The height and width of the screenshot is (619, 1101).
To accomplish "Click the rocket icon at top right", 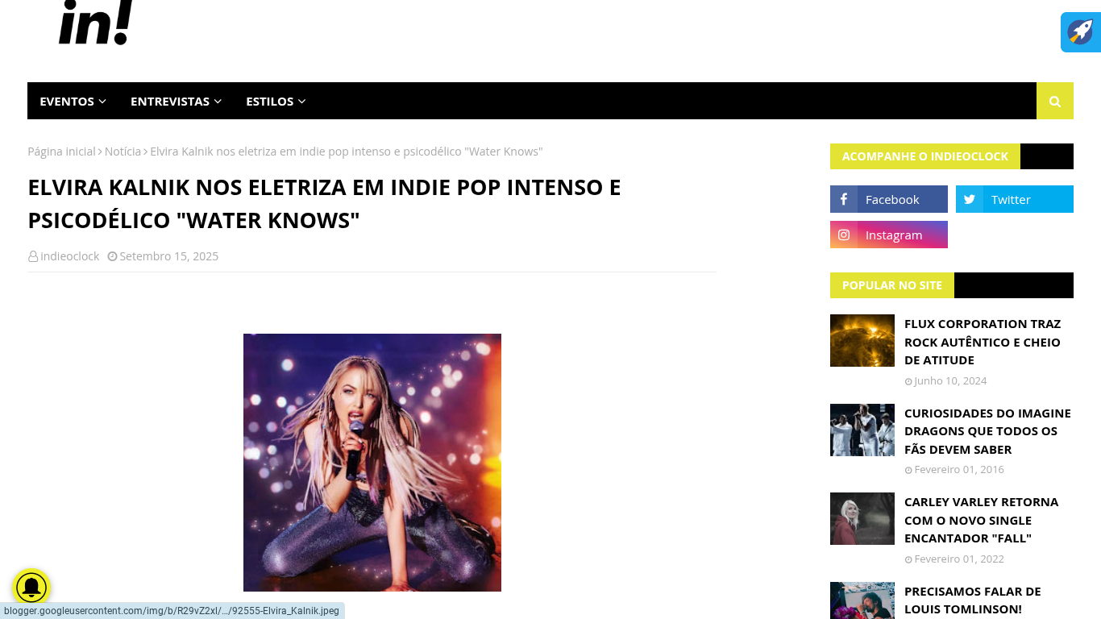I will (1081, 32).
